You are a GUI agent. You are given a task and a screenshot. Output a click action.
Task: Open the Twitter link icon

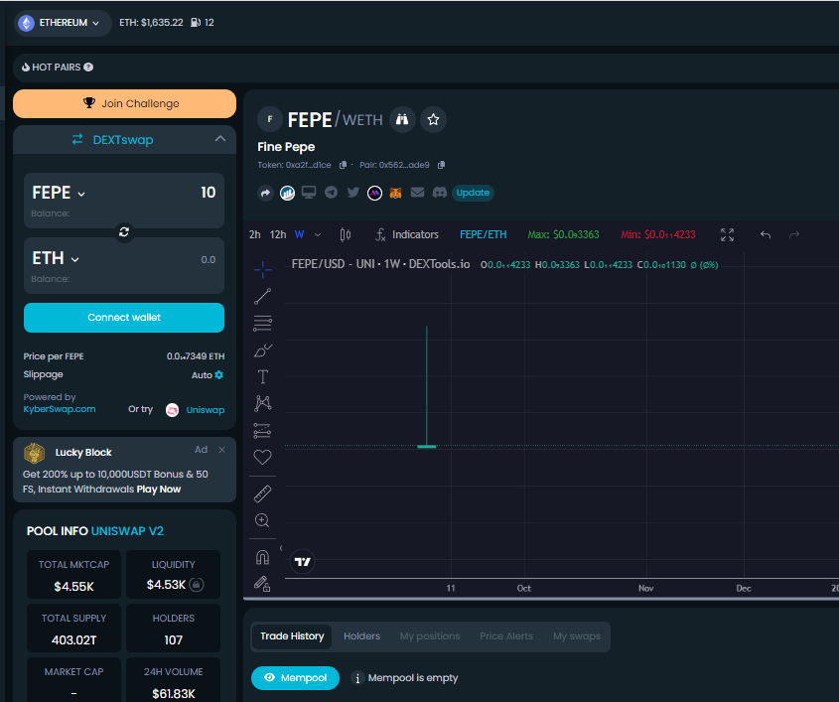point(353,192)
